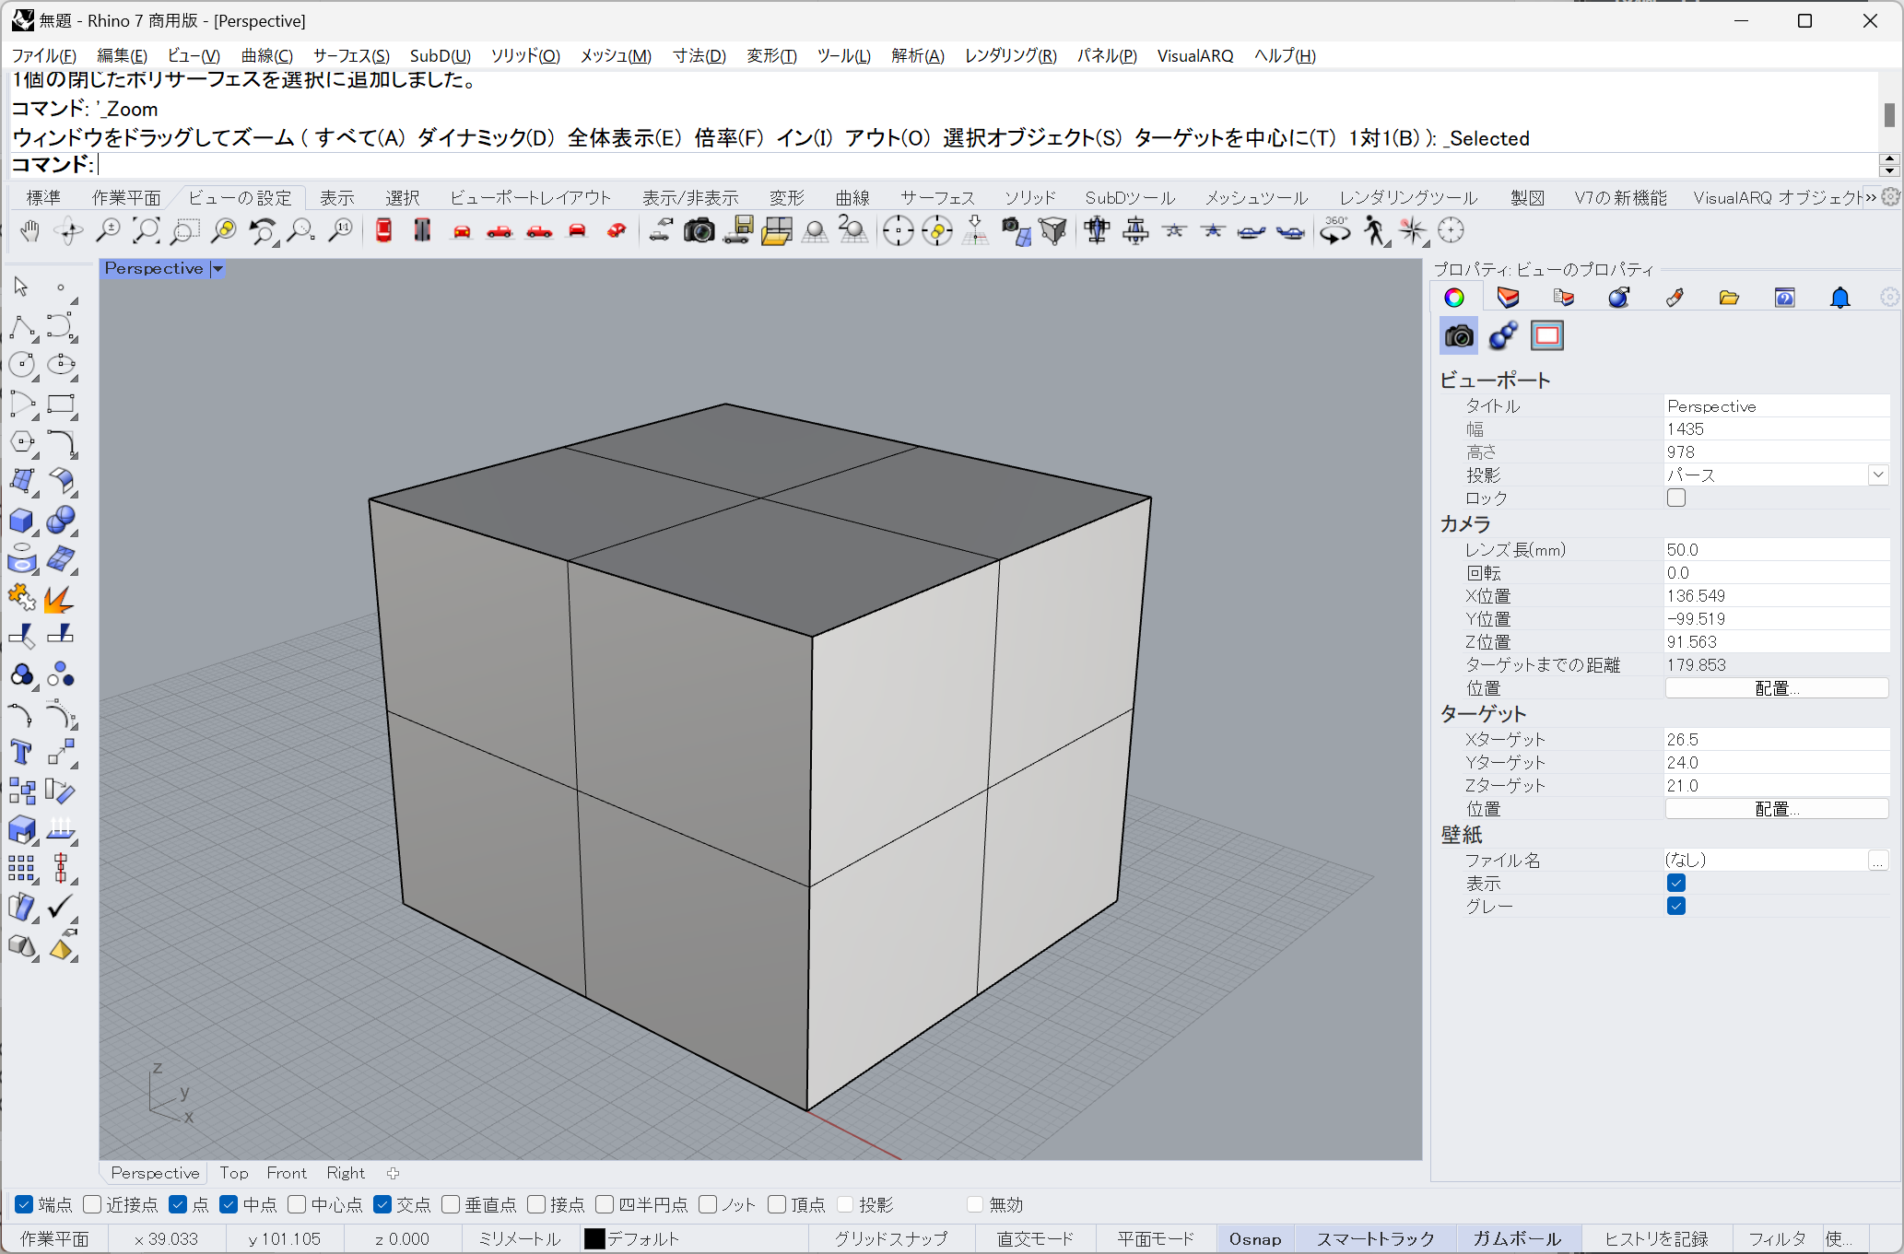Expand the toolbar tabs overflow chevron
This screenshot has height=1254, width=1904.
pyautogui.click(x=1871, y=197)
